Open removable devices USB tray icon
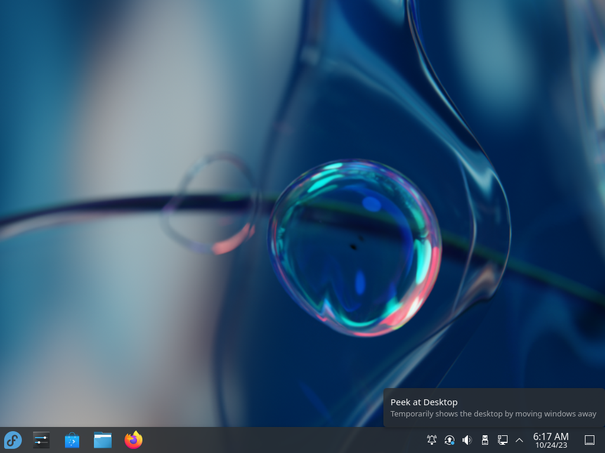Image resolution: width=605 pixels, height=453 pixels. click(485, 440)
